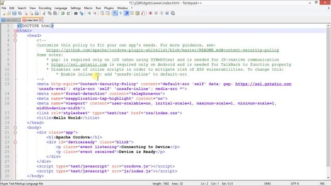The width and height of the screenshot is (331, 186).
Task: Collapse the deviceready div fold on line 23
Action: [16, 142]
